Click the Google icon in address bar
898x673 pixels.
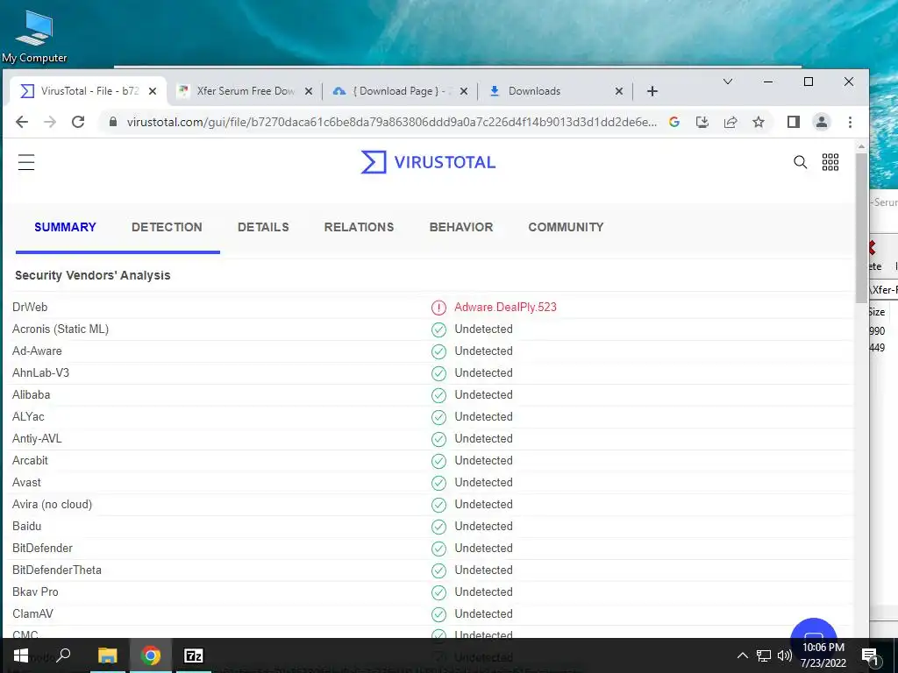[674, 122]
